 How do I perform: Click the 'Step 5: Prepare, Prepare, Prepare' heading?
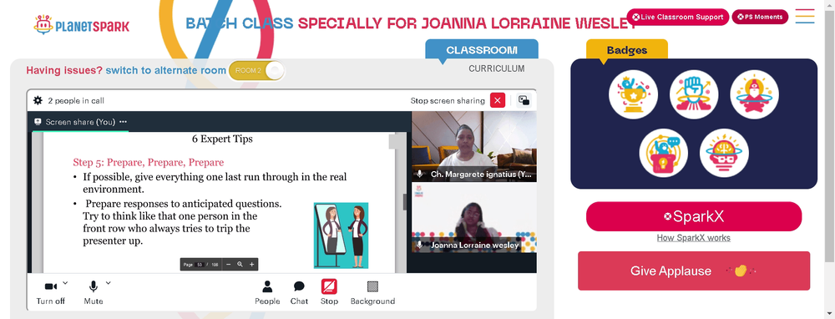pyautogui.click(x=148, y=163)
